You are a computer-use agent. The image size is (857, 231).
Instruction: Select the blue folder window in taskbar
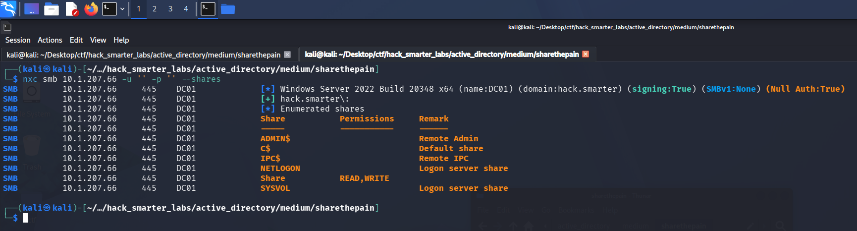(228, 9)
